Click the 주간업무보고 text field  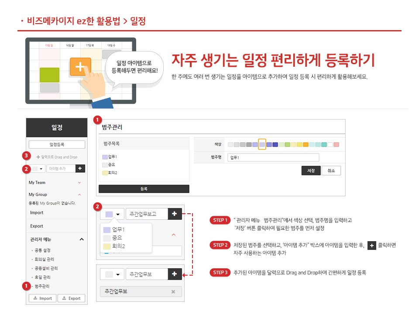click(147, 214)
